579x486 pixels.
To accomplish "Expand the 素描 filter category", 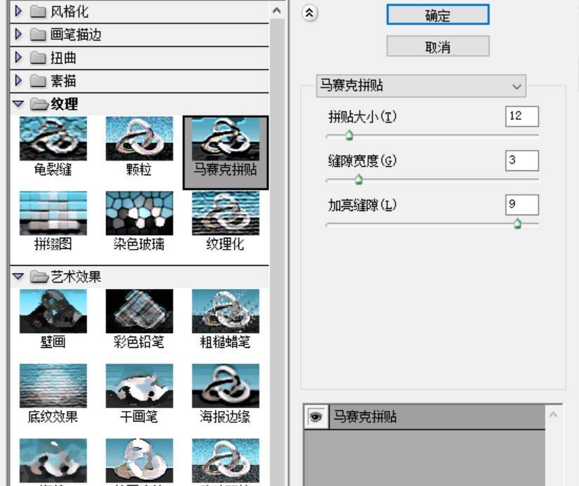I will 18,81.
